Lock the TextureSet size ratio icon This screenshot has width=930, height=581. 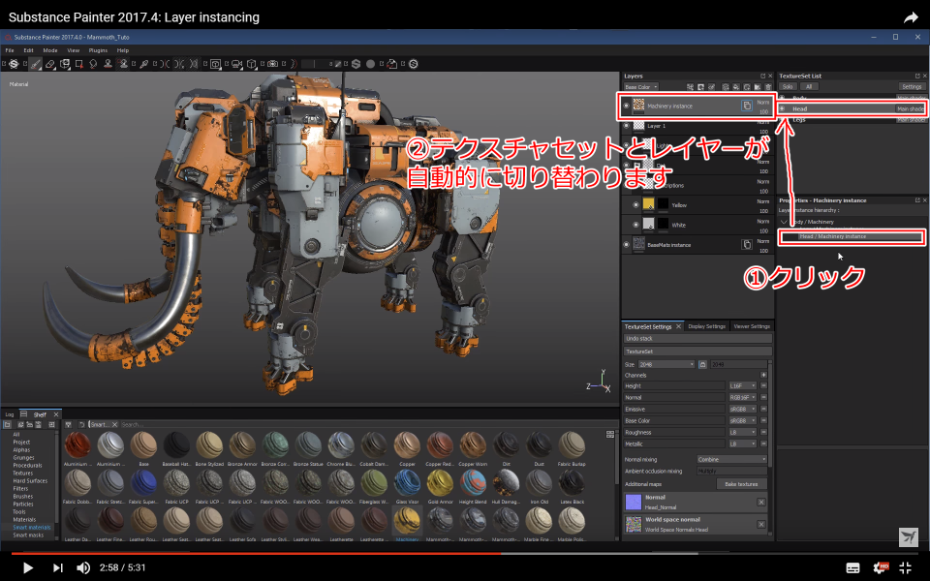tap(702, 364)
